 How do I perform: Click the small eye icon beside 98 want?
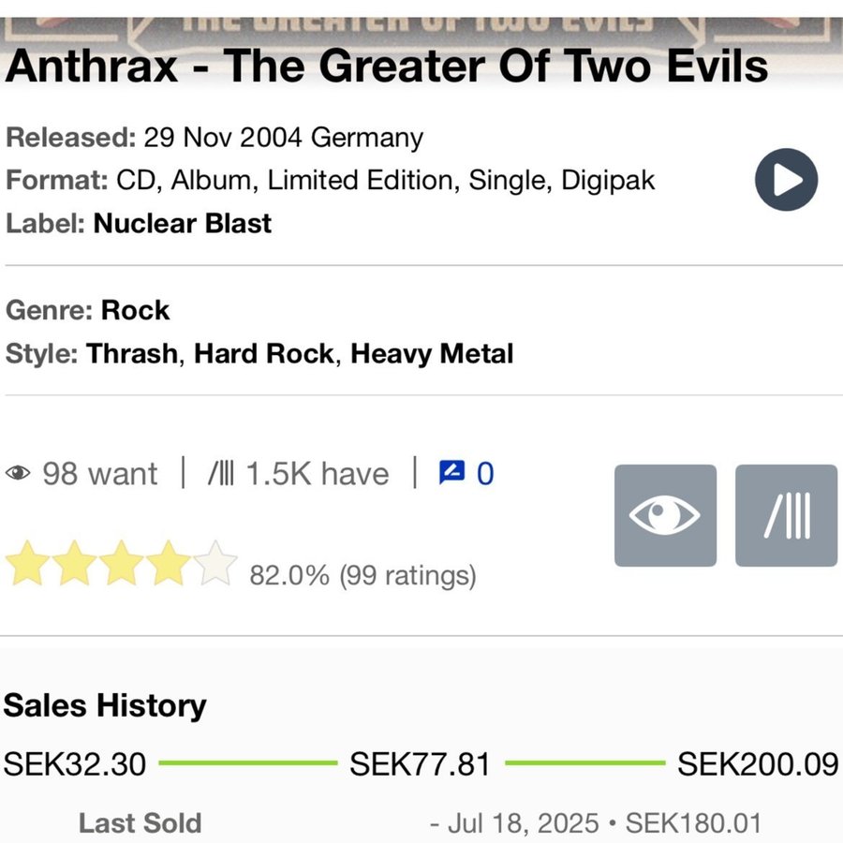coord(18,473)
